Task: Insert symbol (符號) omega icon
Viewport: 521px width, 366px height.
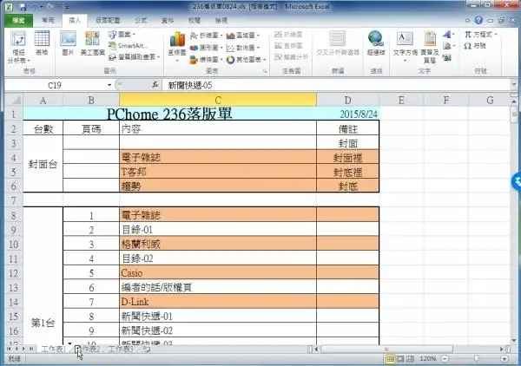Action: point(475,46)
